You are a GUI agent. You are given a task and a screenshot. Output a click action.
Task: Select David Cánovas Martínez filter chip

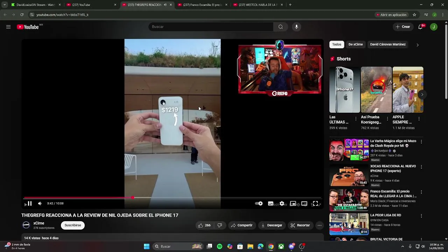point(388,44)
